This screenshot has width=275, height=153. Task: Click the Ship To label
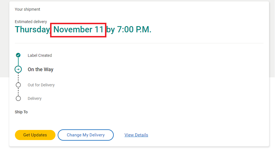coord(21,112)
